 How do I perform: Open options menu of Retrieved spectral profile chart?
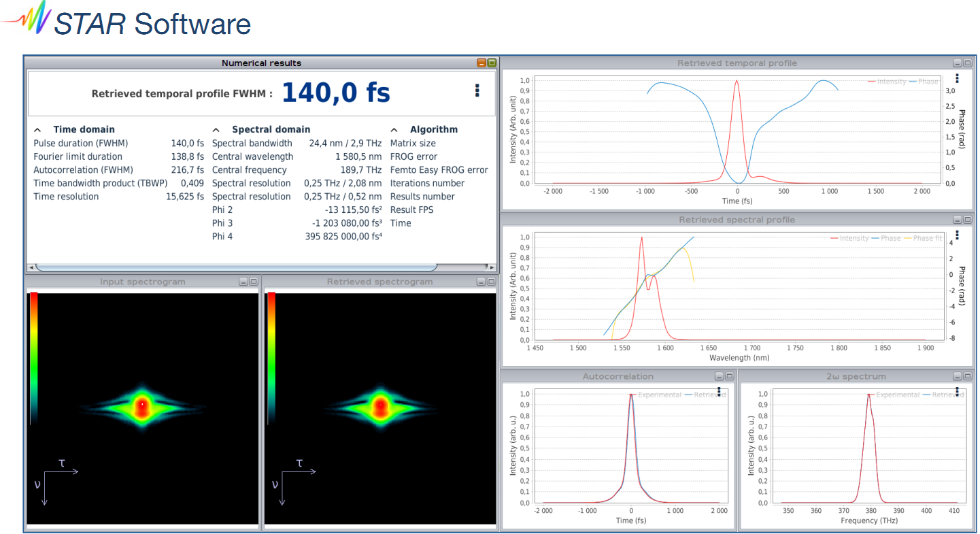coord(957,235)
